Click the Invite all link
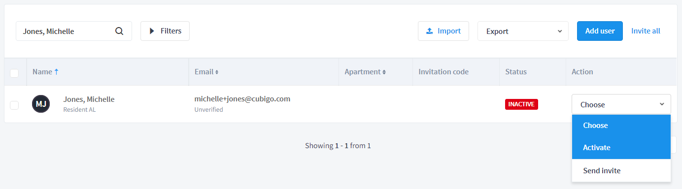 pos(646,31)
